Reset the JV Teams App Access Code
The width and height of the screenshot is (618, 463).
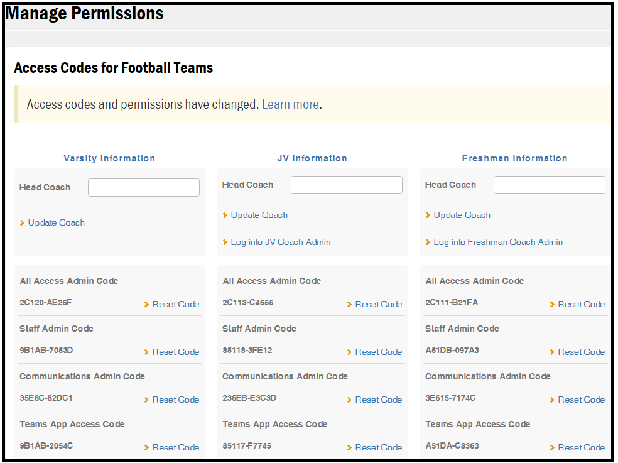pos(378,447)
